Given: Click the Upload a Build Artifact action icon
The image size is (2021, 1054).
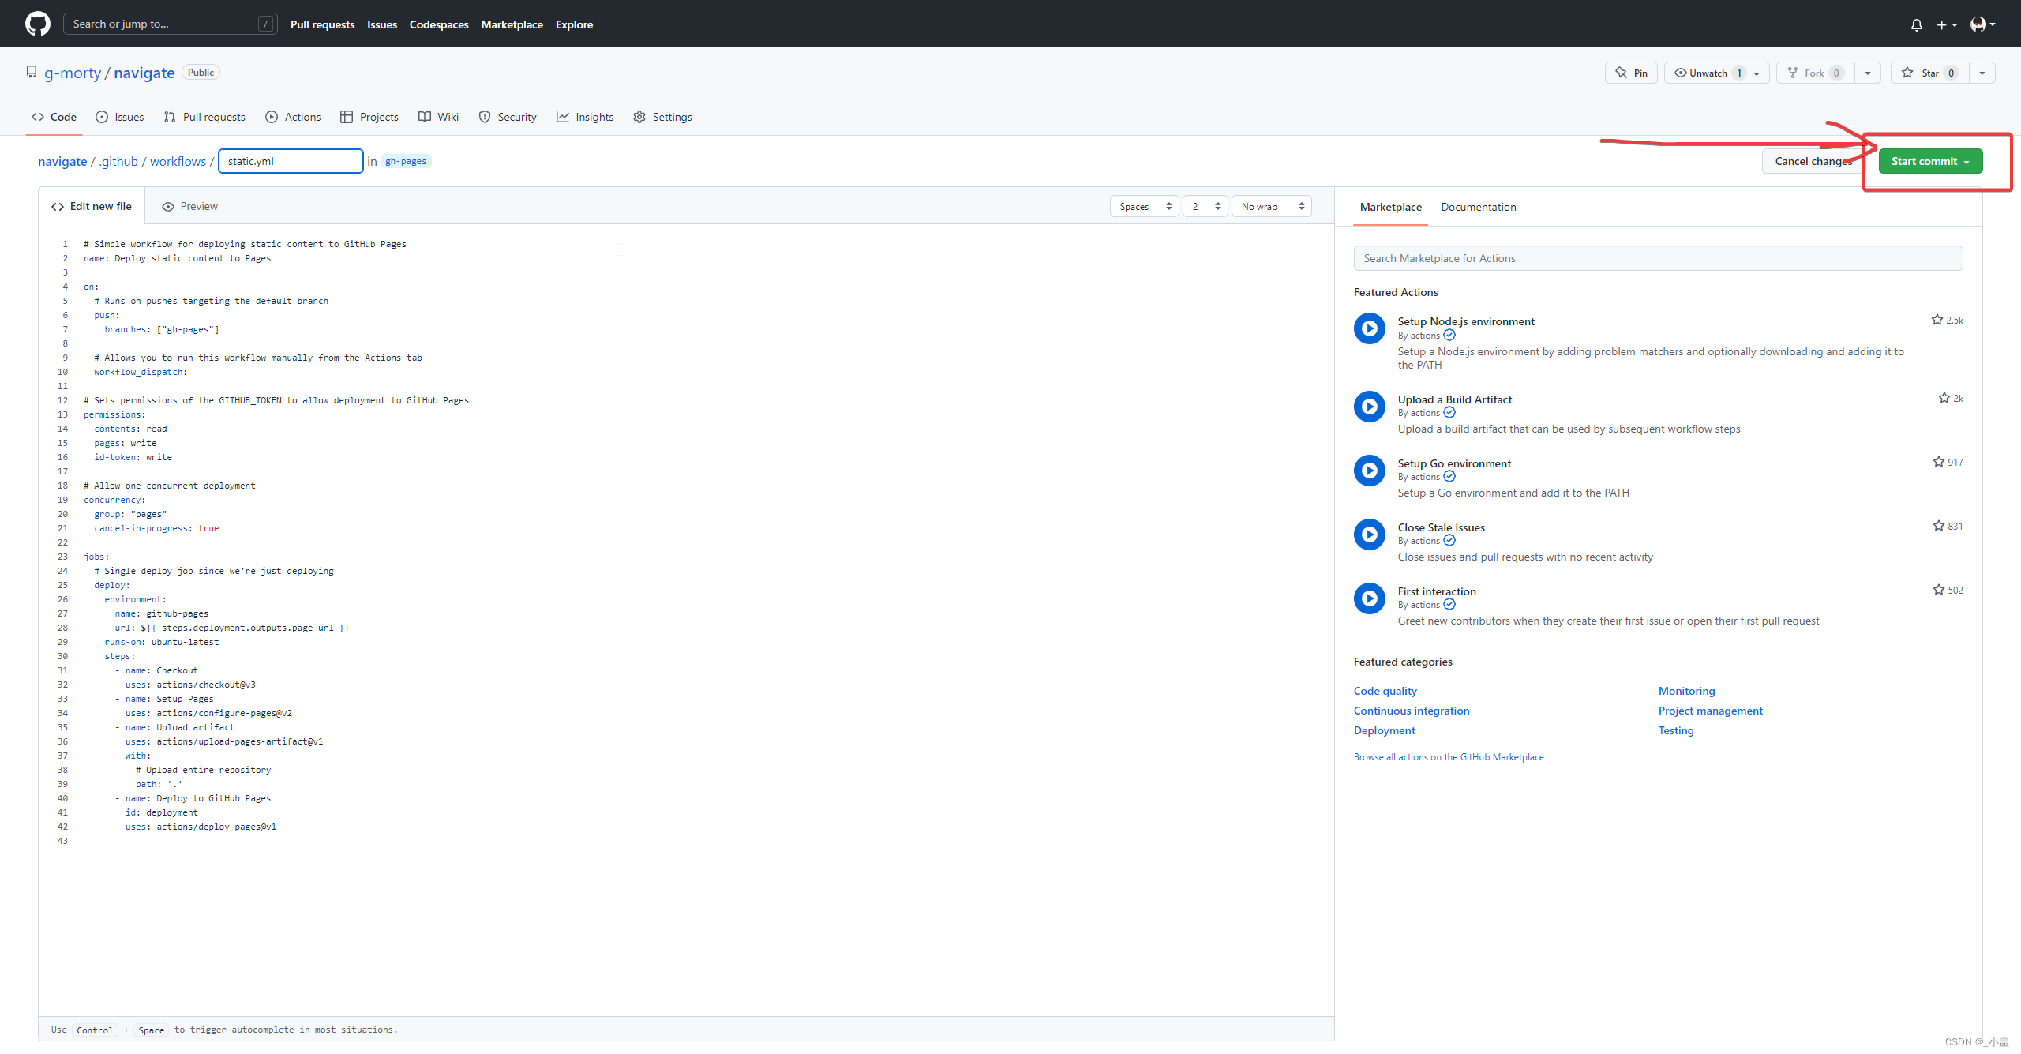Looking at the screenshot, I should pos(1370,407).
